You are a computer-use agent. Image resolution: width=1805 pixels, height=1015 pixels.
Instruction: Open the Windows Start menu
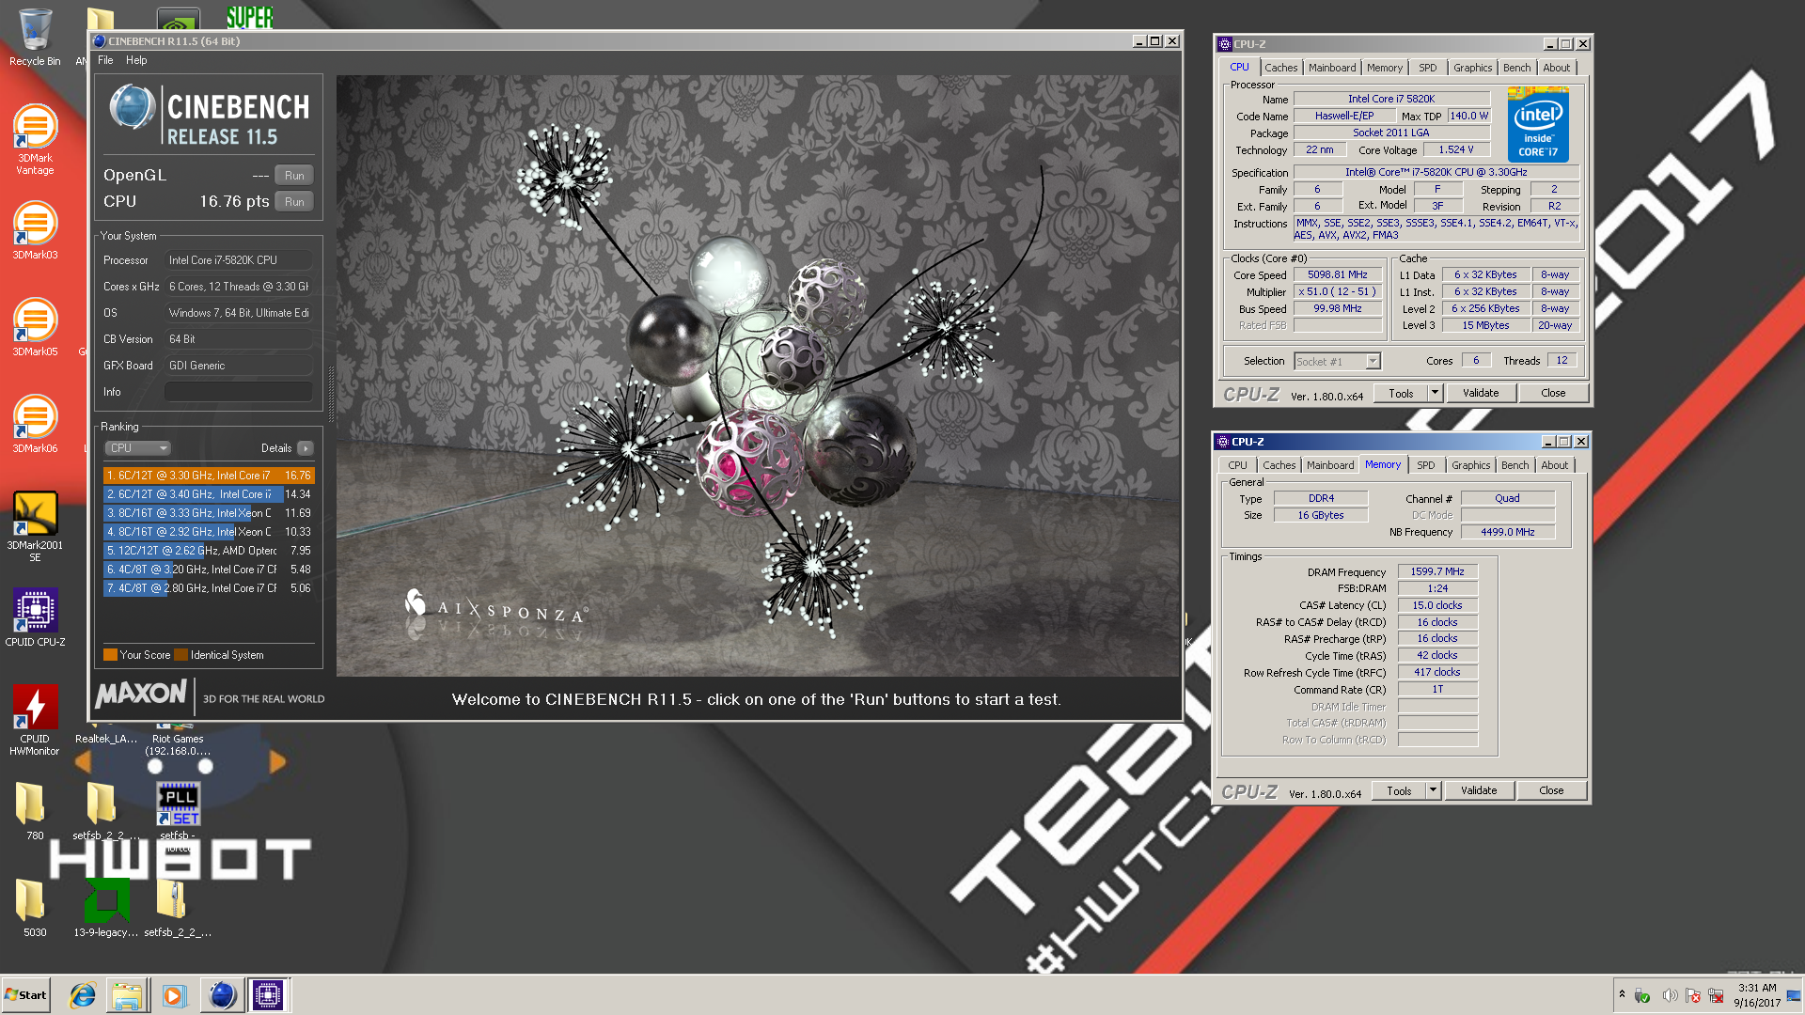pyautogui.click(x=25, y=995)
